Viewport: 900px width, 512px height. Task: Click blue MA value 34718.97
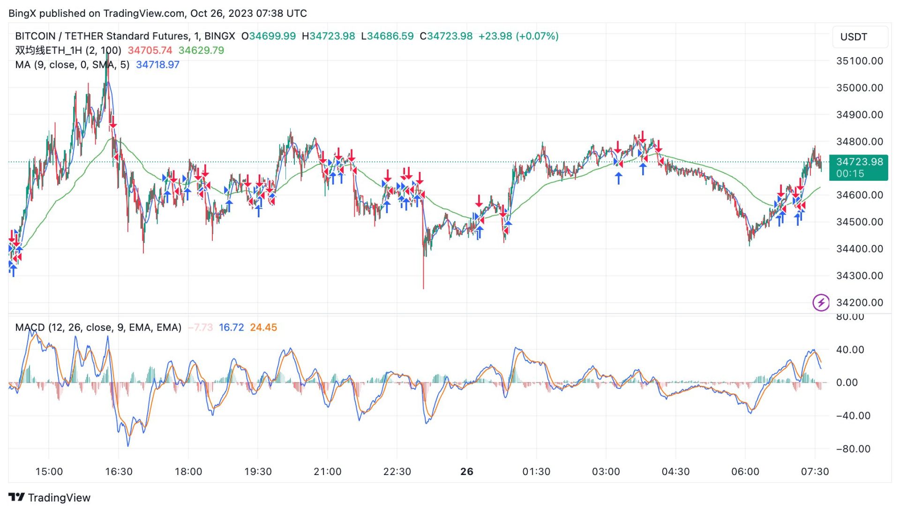157,65
